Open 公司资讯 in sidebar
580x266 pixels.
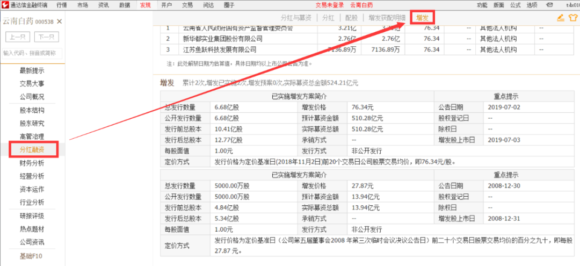point(32,242)
